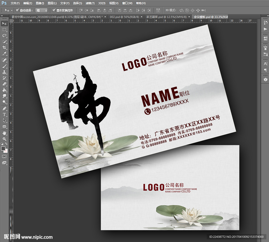Image resolution: width=269 pixels, height=242 pixels.
Task: Select the Paint Bucket tool
Action: pyautogui.click(x=4, y=90)
